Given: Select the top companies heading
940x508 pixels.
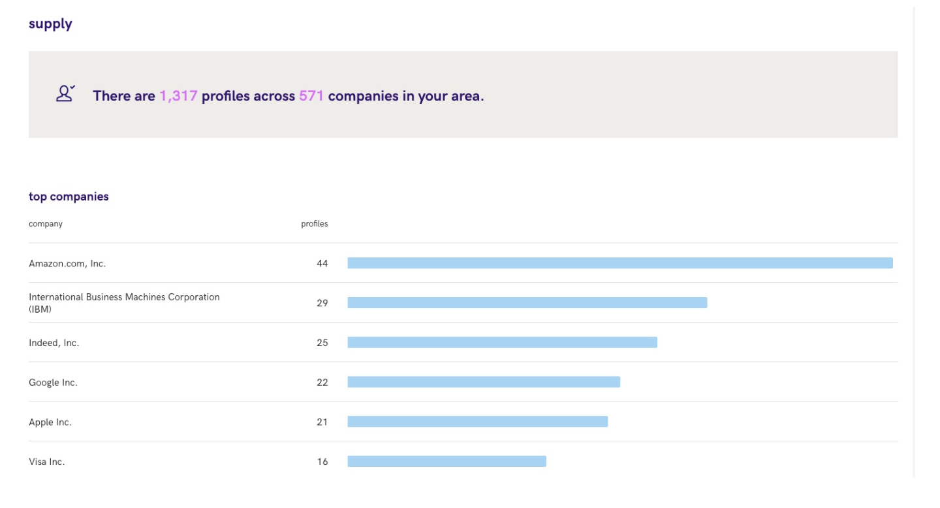Looking at the screenshot, I should pyautogui.click(x=69, y=197).
